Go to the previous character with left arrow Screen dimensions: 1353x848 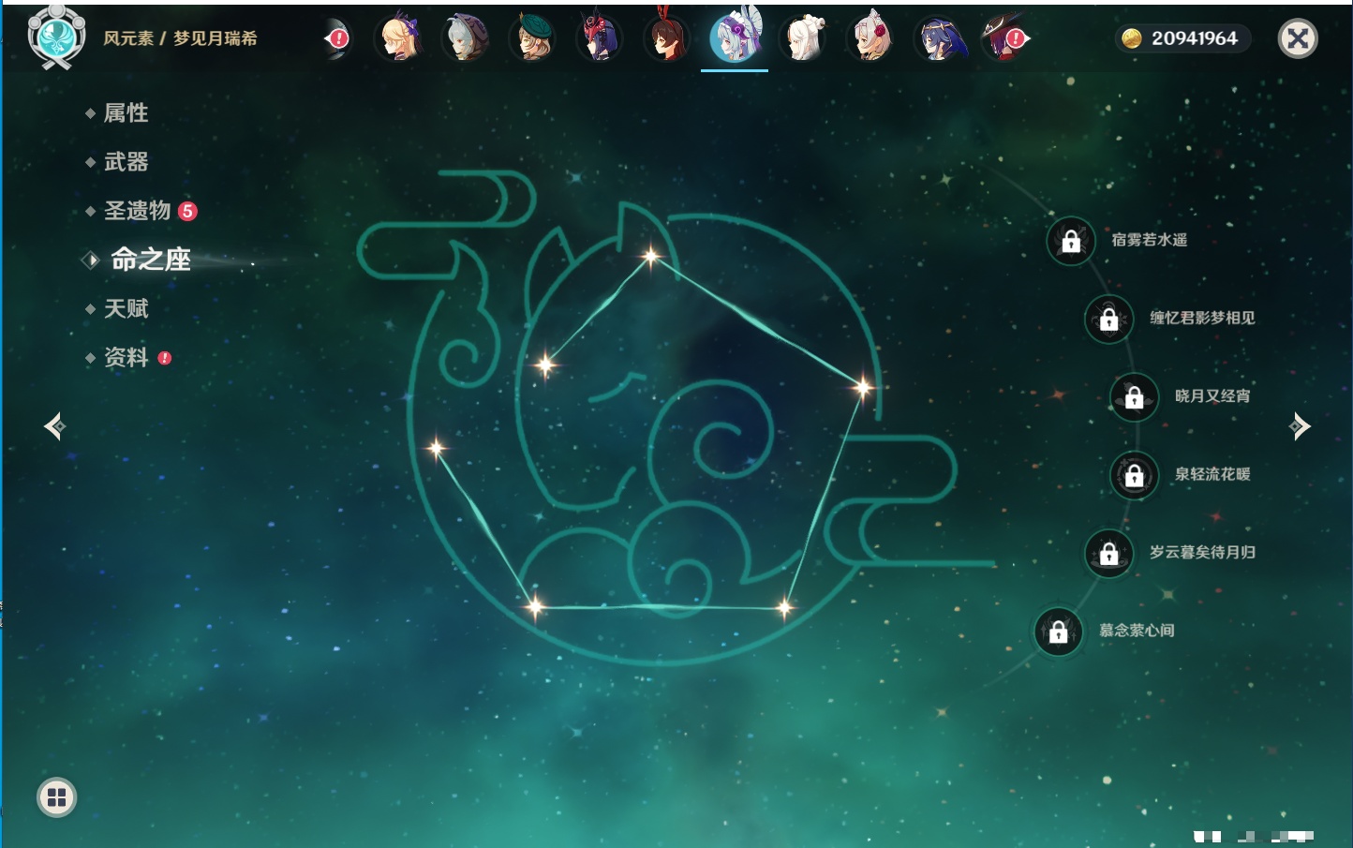55,426
